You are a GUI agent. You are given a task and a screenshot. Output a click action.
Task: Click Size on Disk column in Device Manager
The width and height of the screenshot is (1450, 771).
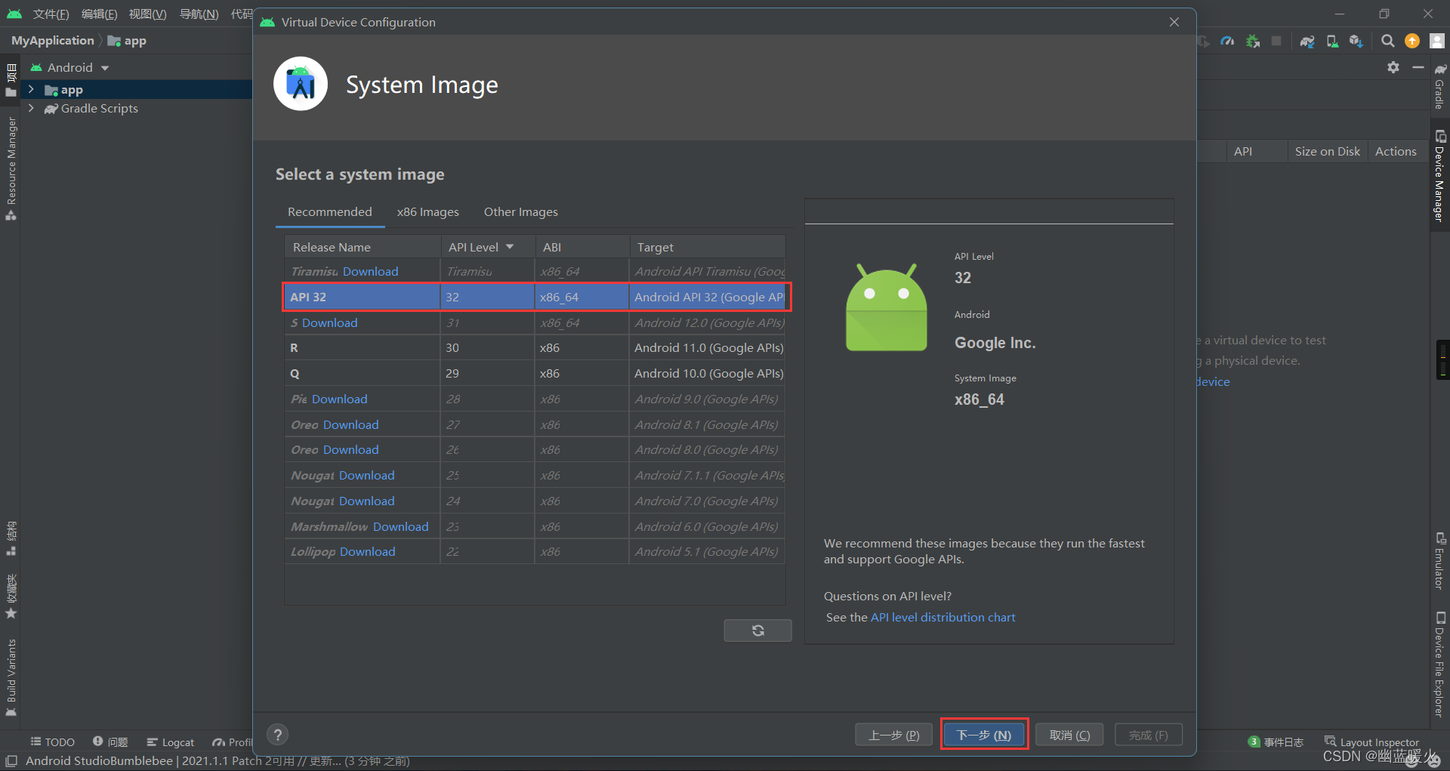[1327, 151]
